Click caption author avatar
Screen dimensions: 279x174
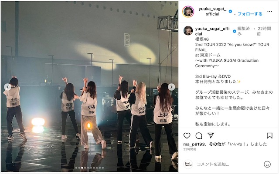tap(188, 31)
